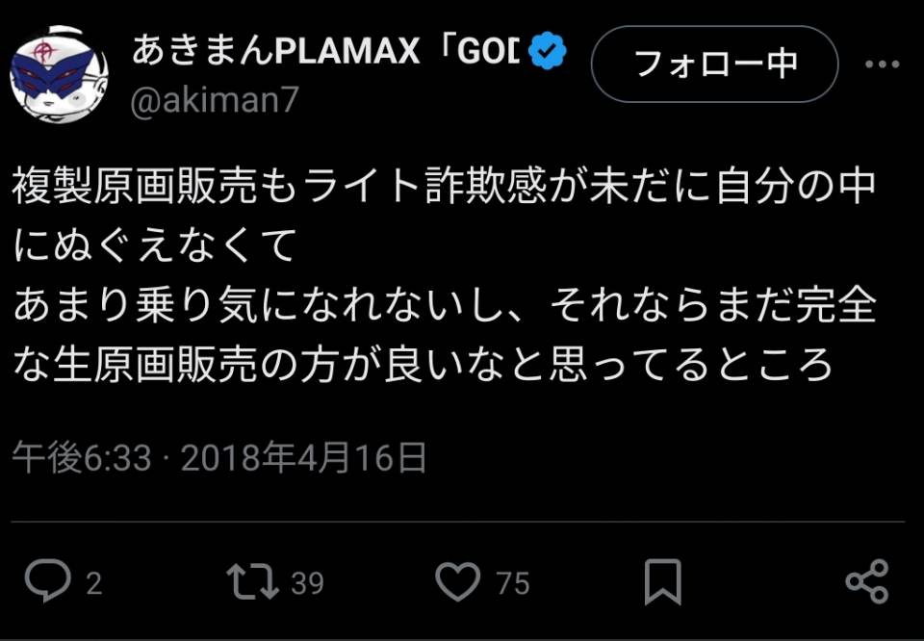Open the あきまんPLAMAX display name

point(326,52)
